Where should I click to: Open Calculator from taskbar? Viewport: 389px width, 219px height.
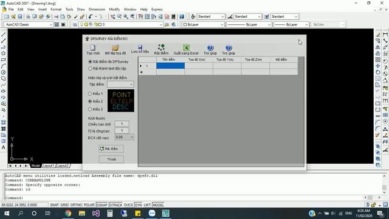point(110,214)
